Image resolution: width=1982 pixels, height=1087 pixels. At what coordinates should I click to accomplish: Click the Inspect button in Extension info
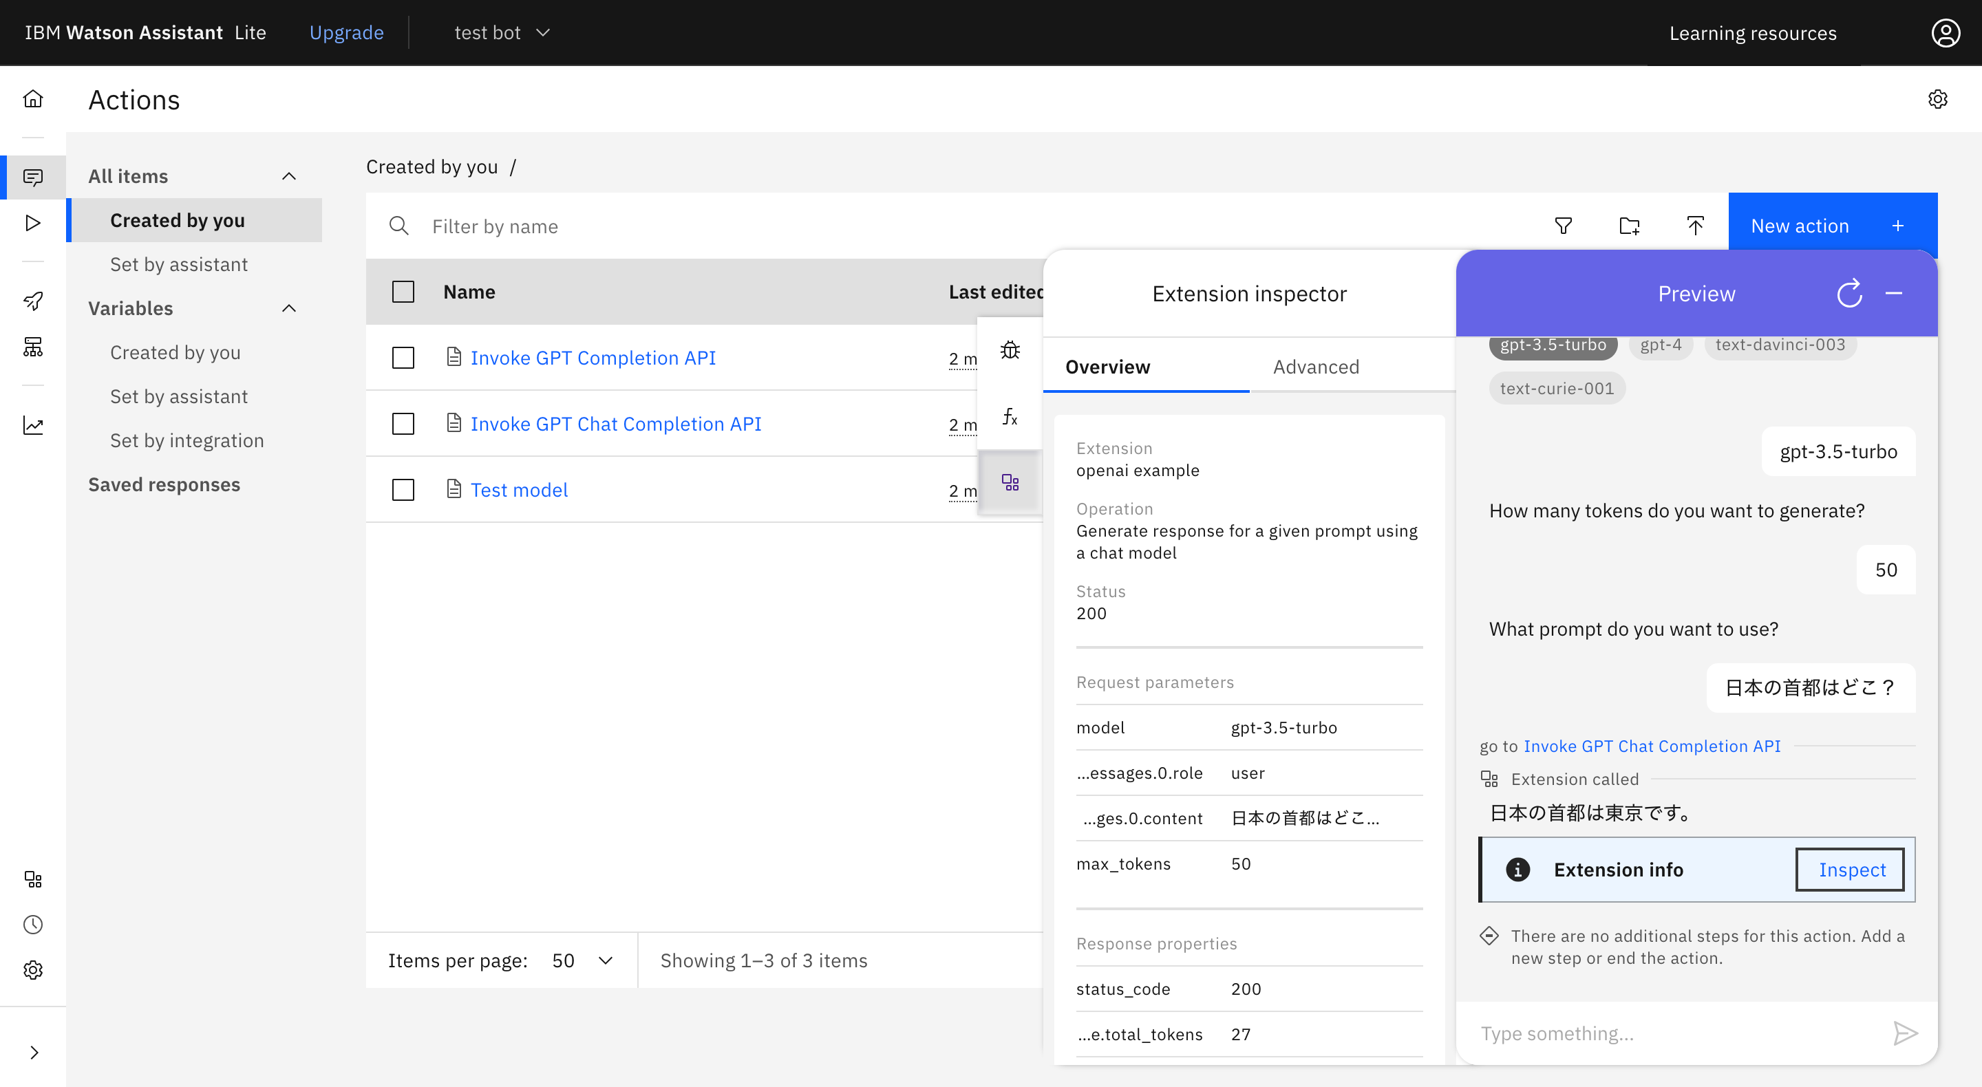1851,870
